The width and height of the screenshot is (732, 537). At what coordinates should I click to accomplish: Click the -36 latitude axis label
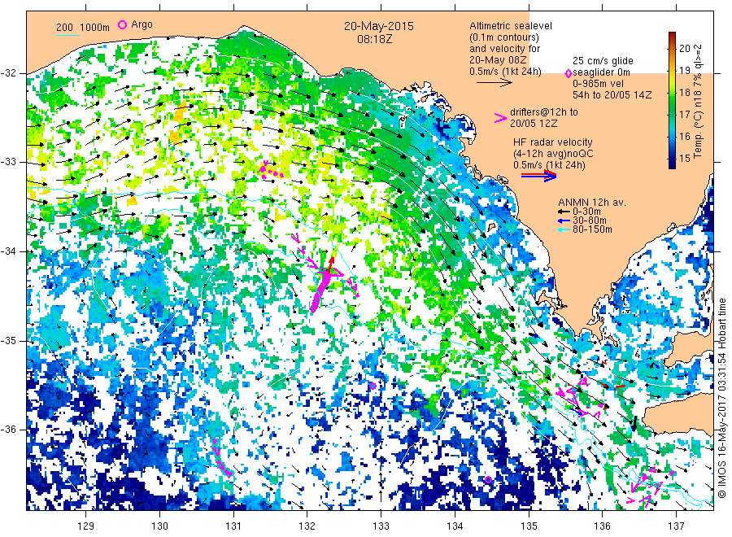(x=8, y=429)
